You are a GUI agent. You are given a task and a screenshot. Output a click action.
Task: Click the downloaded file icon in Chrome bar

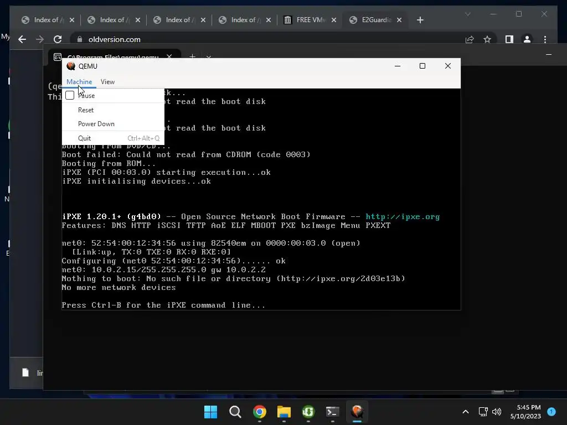coord(25,372)
